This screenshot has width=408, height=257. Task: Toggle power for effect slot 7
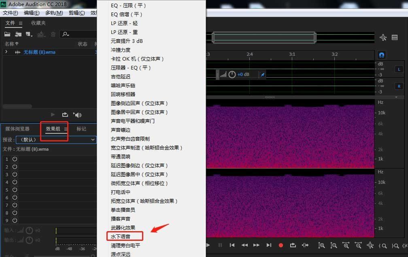15,205
